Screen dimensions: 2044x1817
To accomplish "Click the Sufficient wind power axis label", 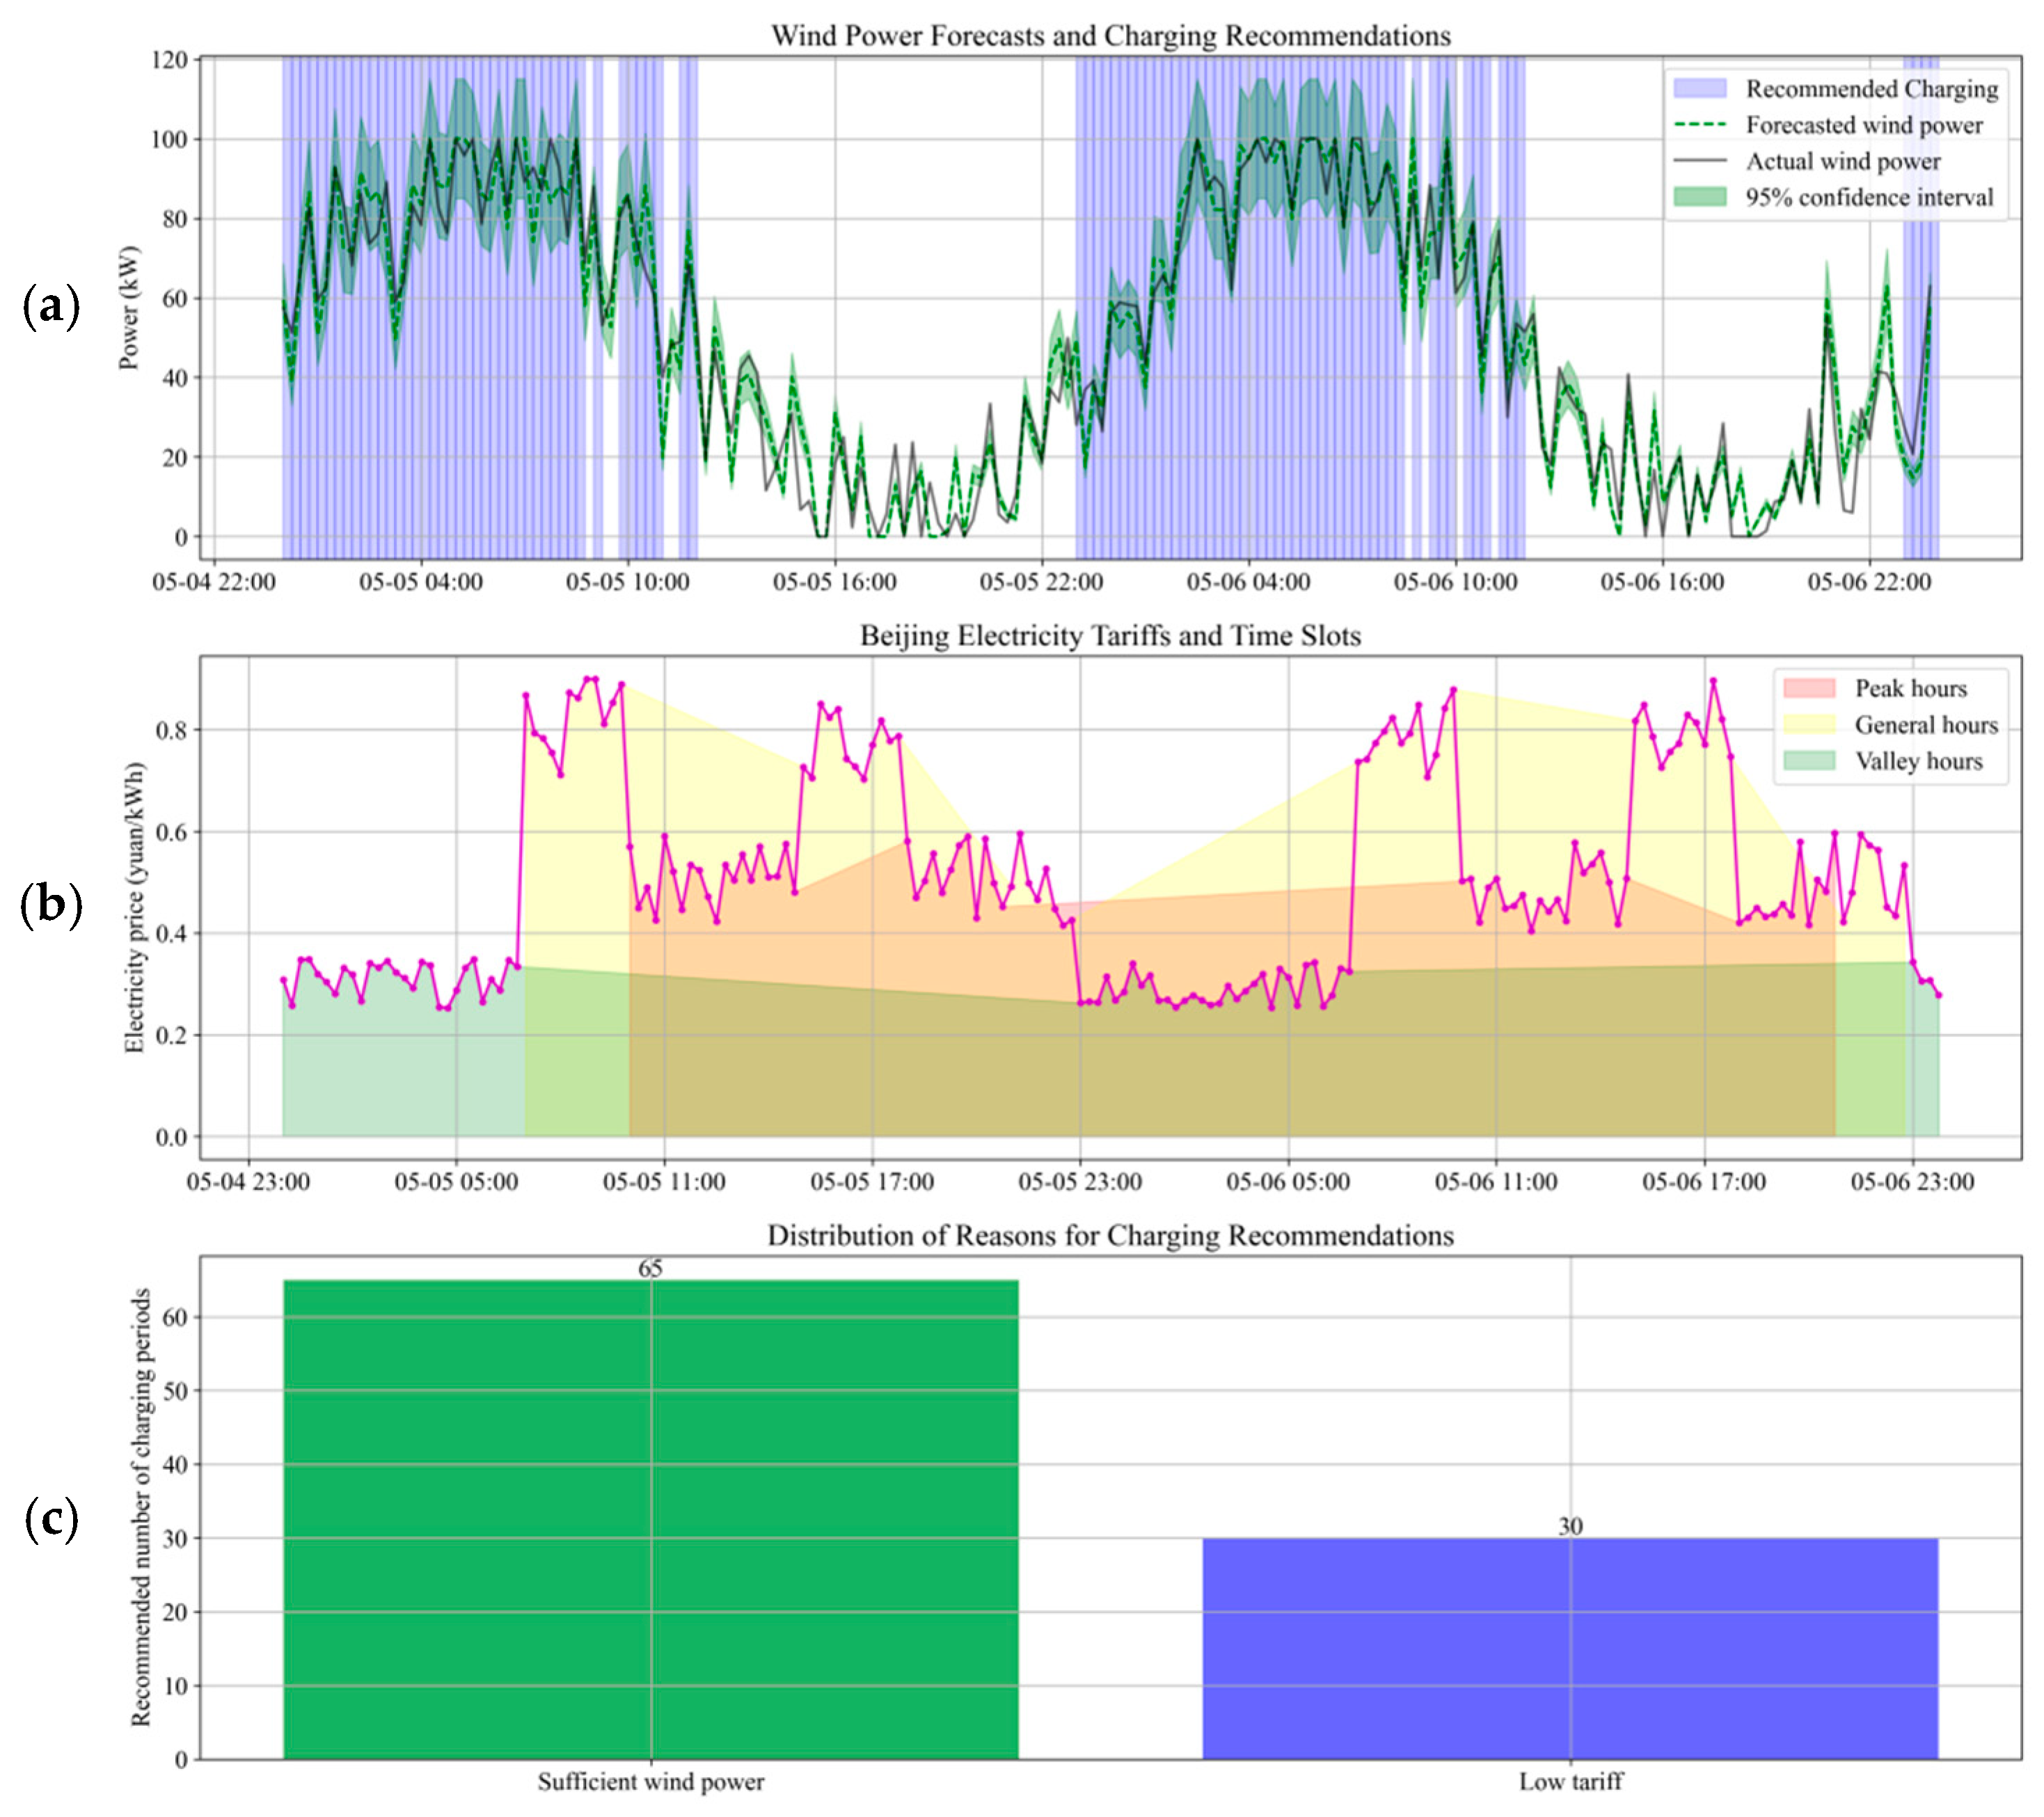I will [650, 1782].
